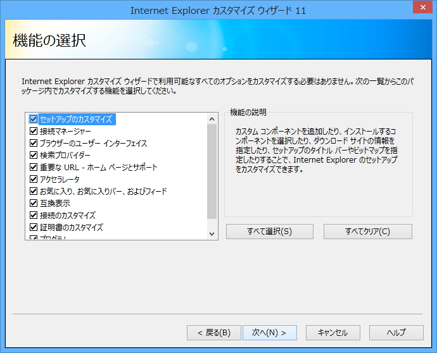Close the wizard window with X
The width and height of the screenshot is (437, 353).
pyautogui.click(x=423, y=7)
